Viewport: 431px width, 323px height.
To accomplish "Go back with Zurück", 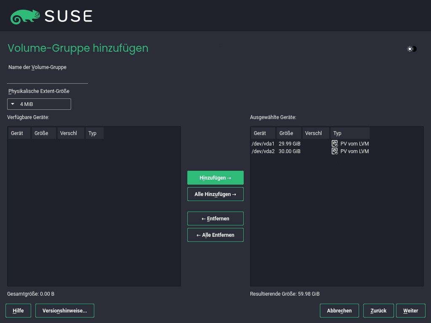I will pyautogui.click(x=378, y=311).
